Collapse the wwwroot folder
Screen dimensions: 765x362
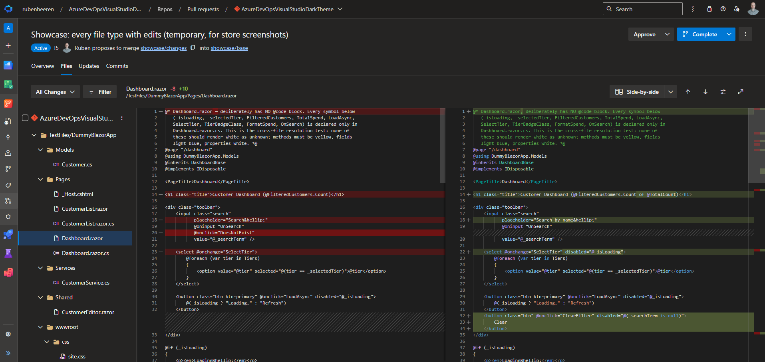tap(40, 327)
